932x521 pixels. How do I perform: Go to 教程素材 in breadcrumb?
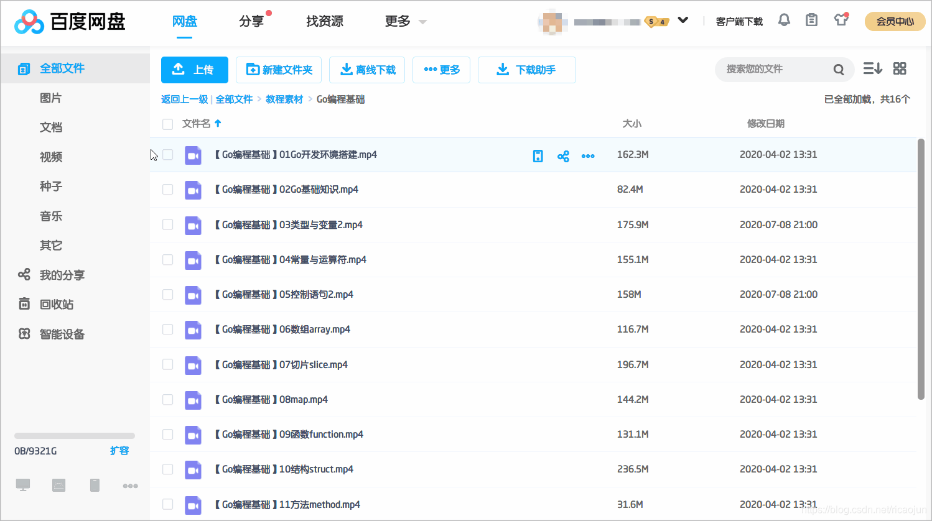point(284,99)
